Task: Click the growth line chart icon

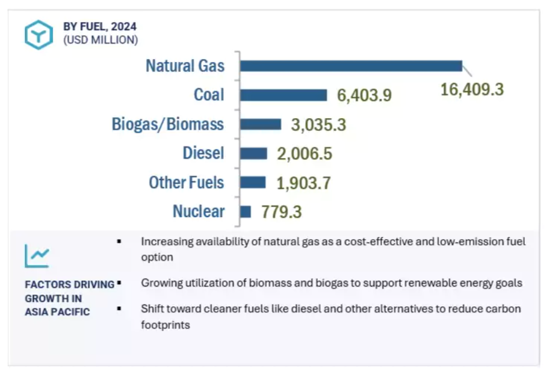Action: click(37, 255)
